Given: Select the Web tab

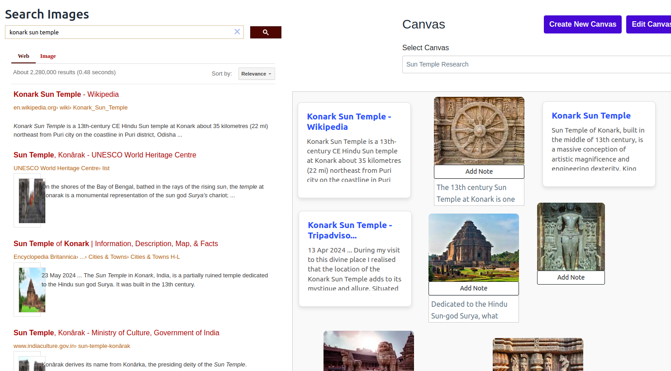Looking at the screenshot, I should (23, 56).
